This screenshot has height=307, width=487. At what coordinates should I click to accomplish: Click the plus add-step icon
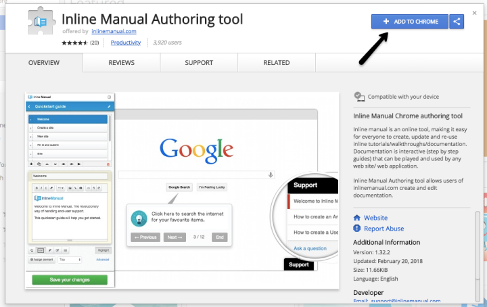(x=31, y=164)
